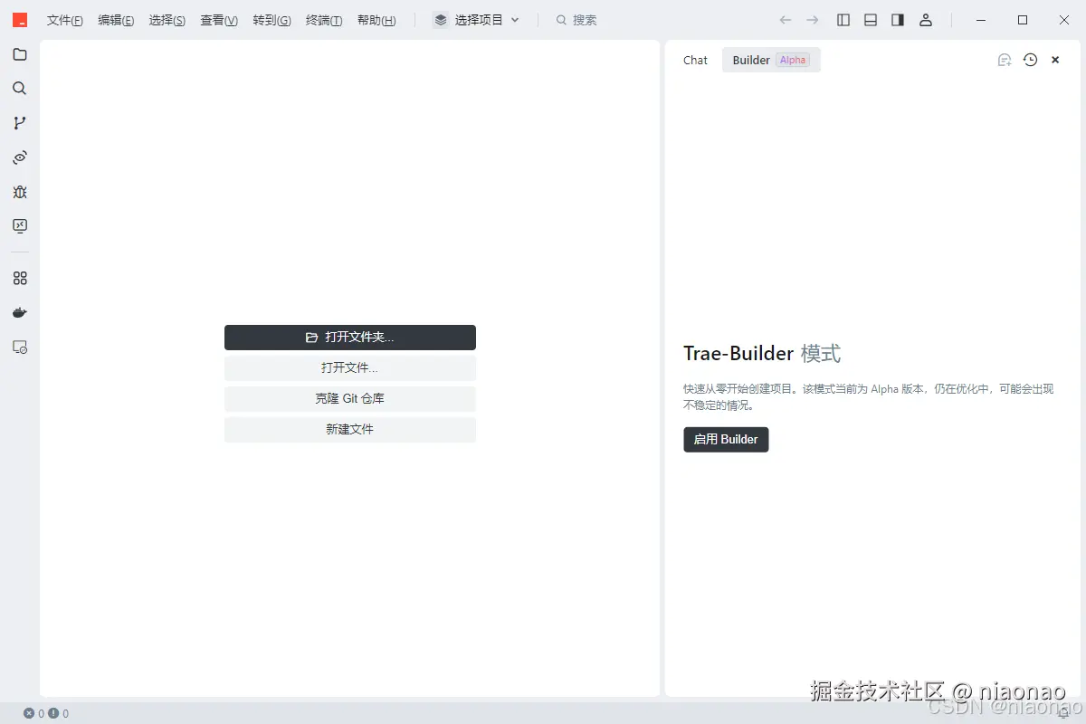Toggle the bottom panel layout control
Viewport: 1086px width, 724px height.
point(870,19)
